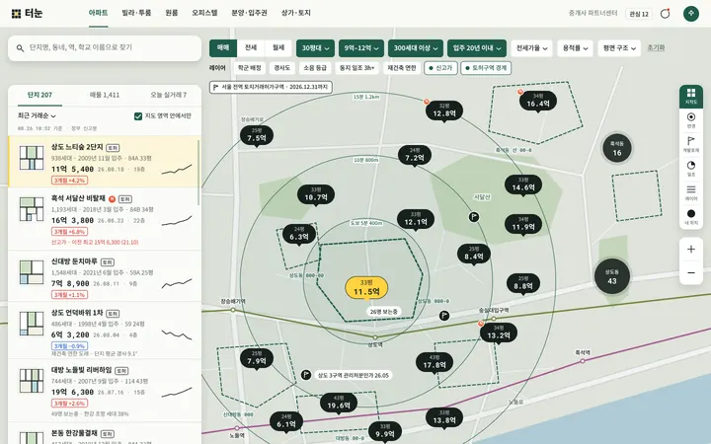Click the 7.5억 map price marker

click(256, 135)
